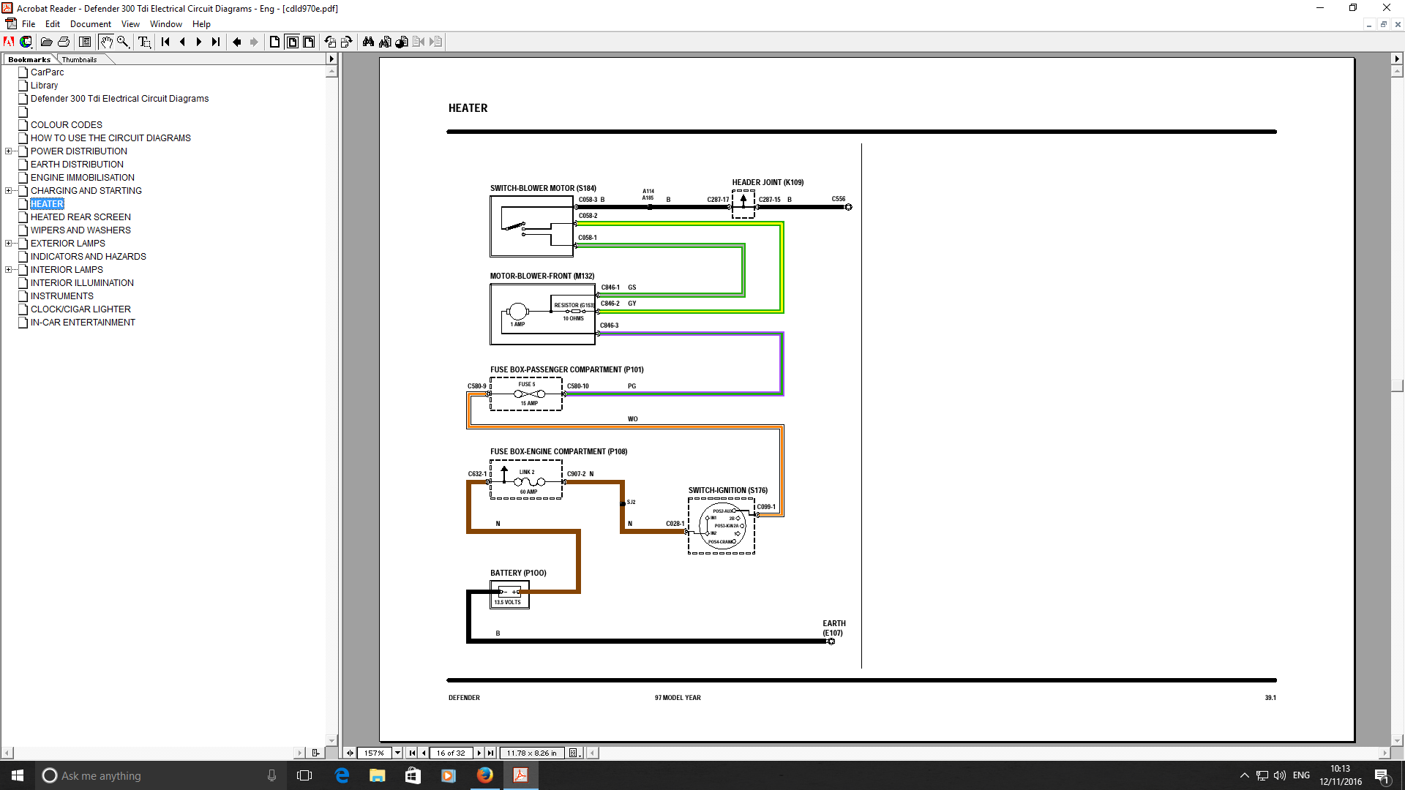Open EARTH DISTRIBUTION bookmark
The width and height of the screenshot is (1405, 790).
coord(77,165)
